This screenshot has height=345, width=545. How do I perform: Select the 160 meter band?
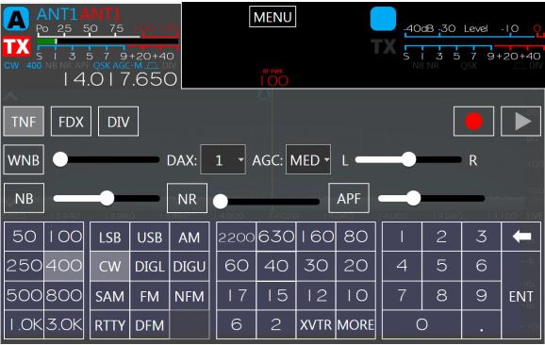point(316,237)
